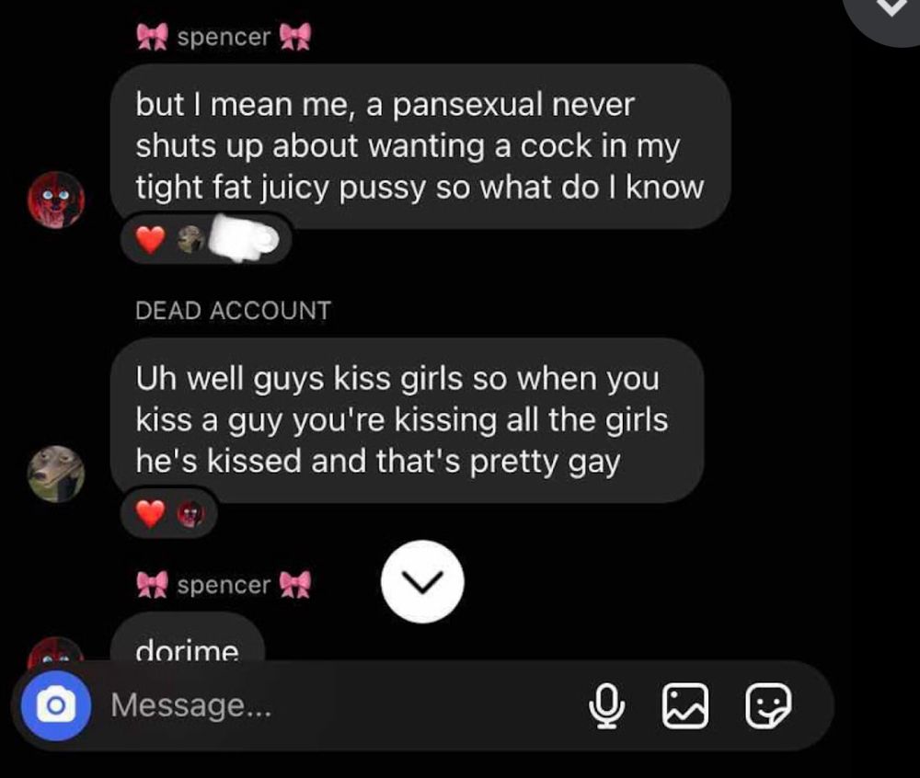Tap spencer's avatar beside pansexual message
The height and width of the screenshot is (778, 920).
[56, 200]
